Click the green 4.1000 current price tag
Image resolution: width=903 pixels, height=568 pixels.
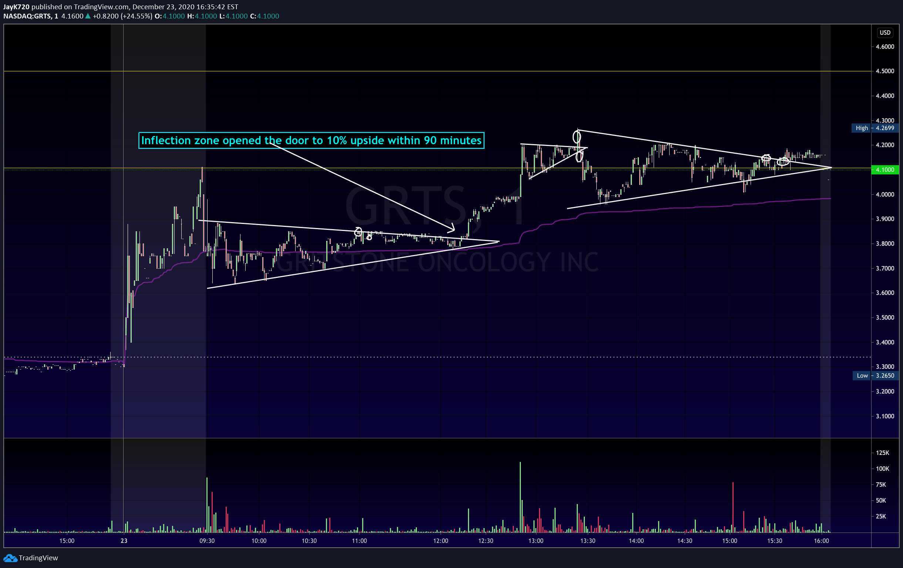point(885,170)
